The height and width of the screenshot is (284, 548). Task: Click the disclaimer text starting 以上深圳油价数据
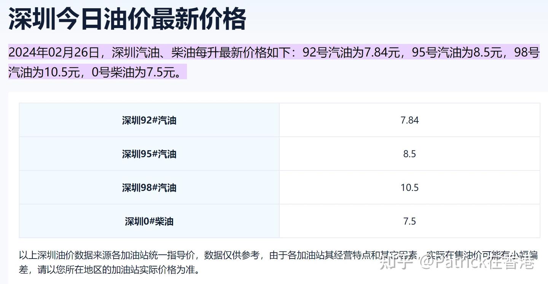(278, 262)
